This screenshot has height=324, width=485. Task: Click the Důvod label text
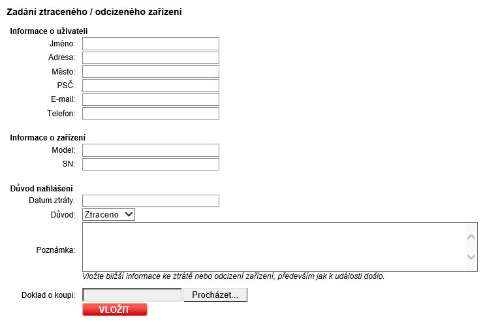63,214
